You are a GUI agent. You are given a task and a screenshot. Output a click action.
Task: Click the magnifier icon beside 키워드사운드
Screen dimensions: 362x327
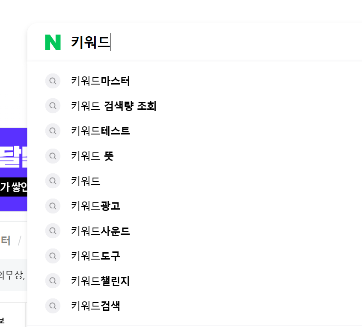(53, 231)
